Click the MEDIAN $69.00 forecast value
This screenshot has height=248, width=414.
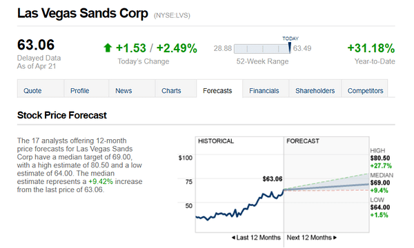tap(380, 183)
